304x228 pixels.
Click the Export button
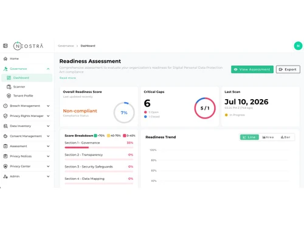click(x=288, y=69)
